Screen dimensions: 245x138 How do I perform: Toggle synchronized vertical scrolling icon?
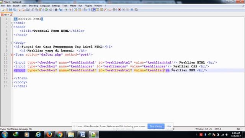[76, 10]
